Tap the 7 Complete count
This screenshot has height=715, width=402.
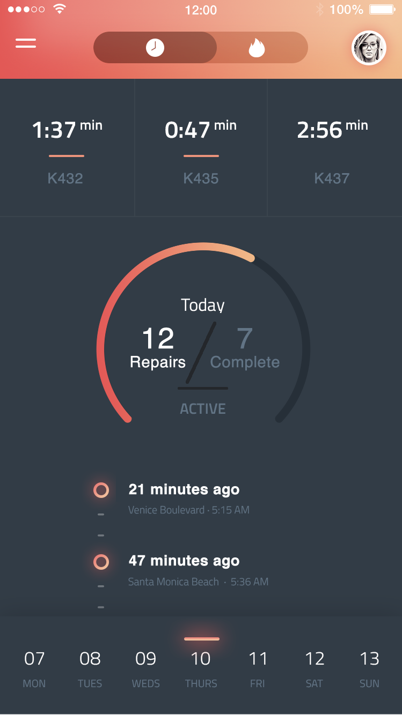click(245, 348)
